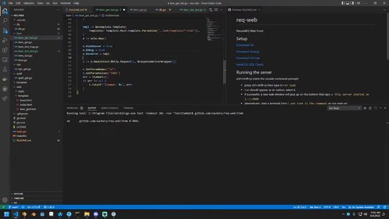Viewport: 389px width, 219px height.
Task: Click Go Update Available in status bar
Action: [x=361, y=207]
